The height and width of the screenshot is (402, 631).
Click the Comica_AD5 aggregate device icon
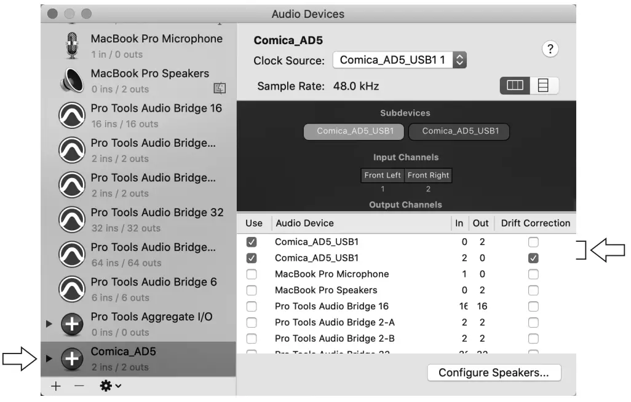72,358
